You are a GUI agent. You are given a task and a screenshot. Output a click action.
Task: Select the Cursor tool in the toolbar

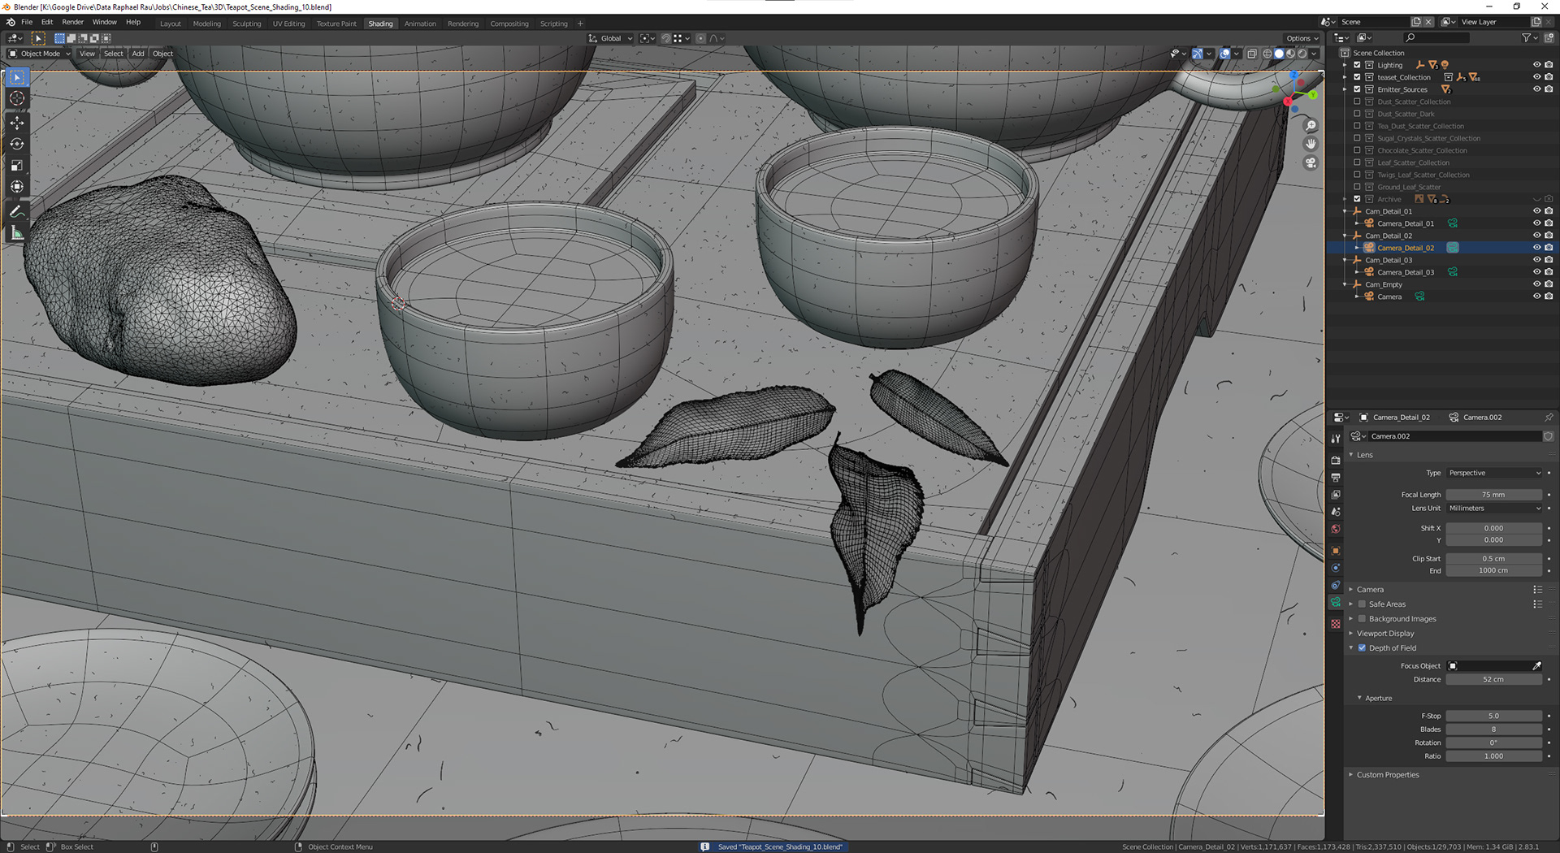16,98
